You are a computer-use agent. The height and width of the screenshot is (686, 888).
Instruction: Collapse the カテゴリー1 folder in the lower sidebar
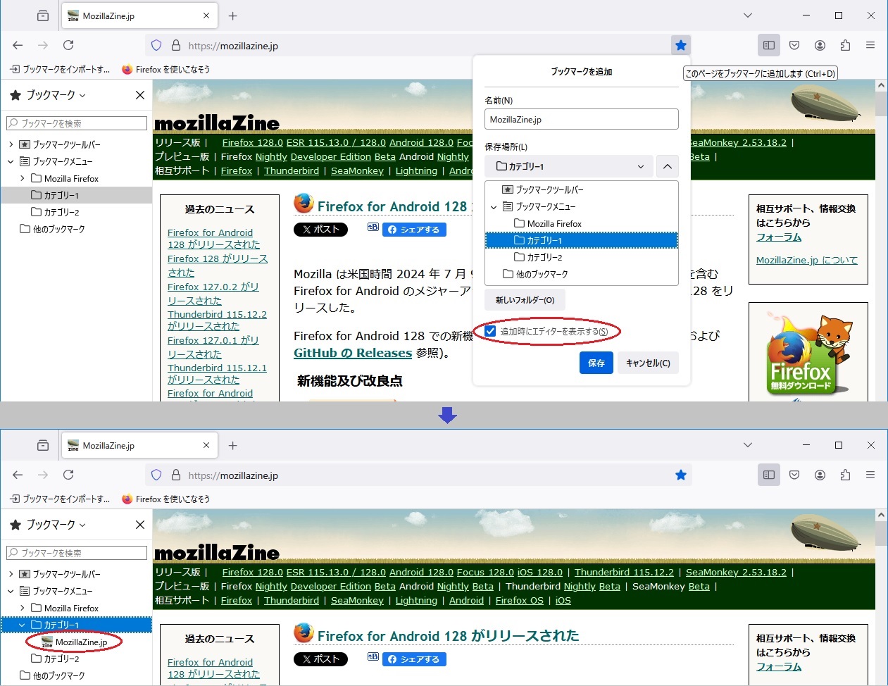click(x=22, y=625)
